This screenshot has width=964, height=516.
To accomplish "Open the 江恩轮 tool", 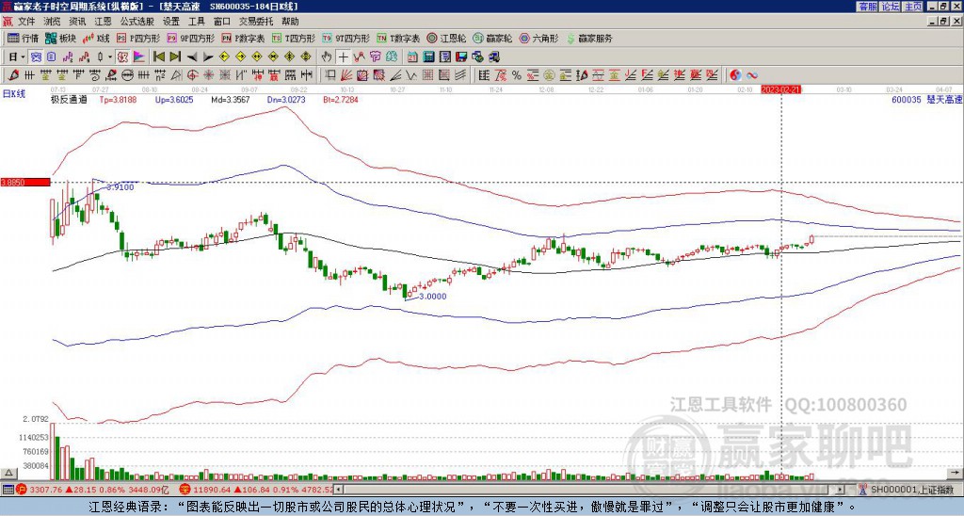I will 446,38.
